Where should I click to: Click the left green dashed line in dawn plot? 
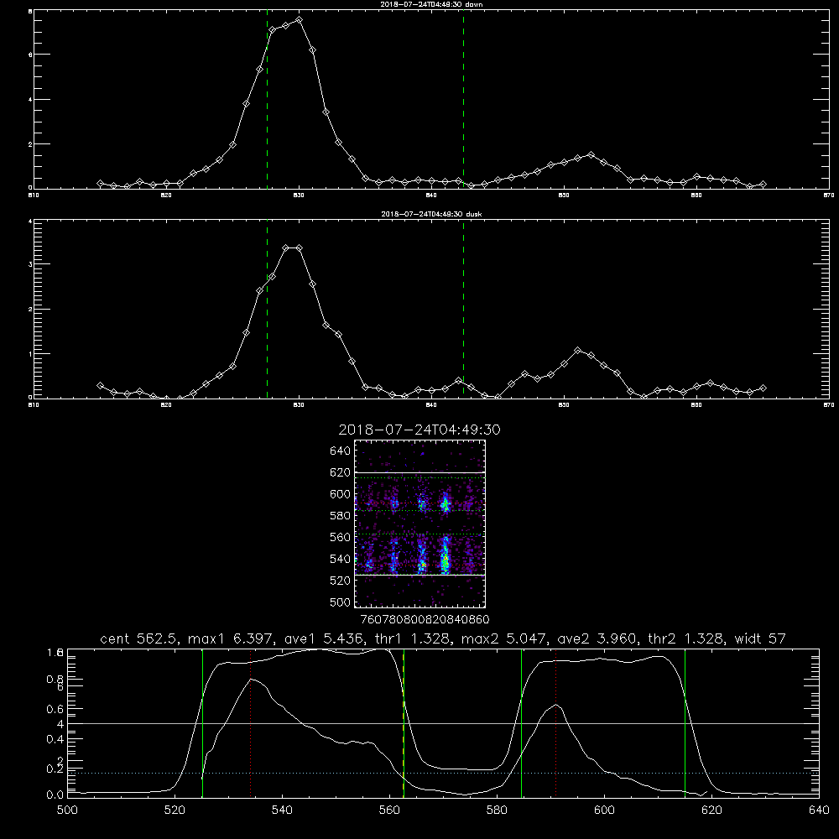click(x=267, y=99)
